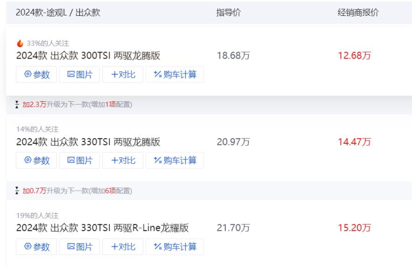Open 购车计算 for 300TSI 两驱龙腾版
This screenshot has height=267, width=412.
pyautogui.click(x=175, y=74)
